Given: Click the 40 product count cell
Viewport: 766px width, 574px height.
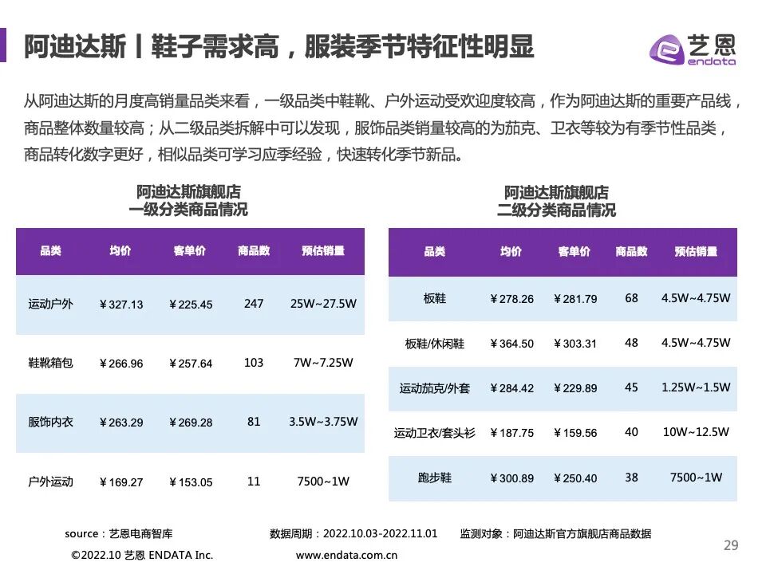Looking at the screenshot, I should click(x=631, y=432).
